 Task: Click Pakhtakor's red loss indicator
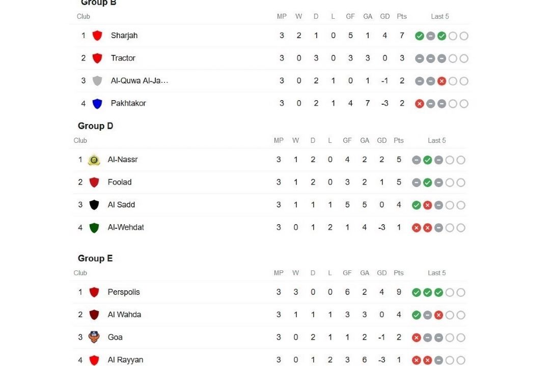click(420, 104)
